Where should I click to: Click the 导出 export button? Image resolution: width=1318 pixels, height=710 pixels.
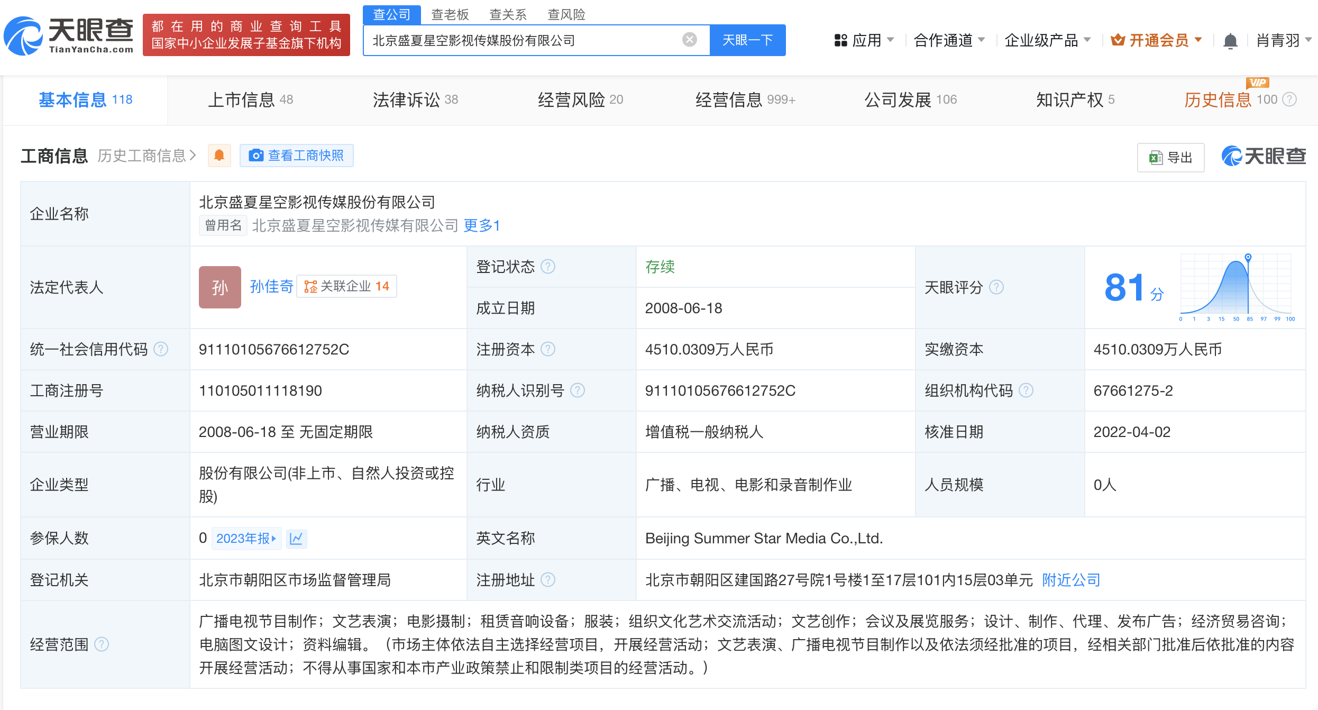click(1170, 158)
